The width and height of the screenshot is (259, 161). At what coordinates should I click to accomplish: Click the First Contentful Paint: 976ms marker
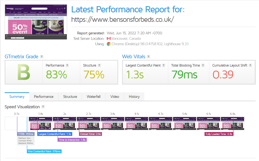click(44, 151)
